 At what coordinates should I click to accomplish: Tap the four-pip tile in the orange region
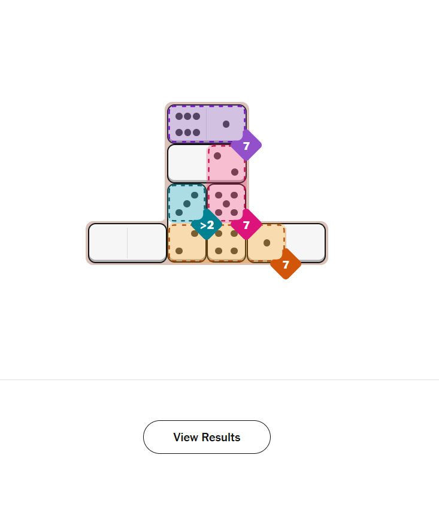tap(226, 243)
